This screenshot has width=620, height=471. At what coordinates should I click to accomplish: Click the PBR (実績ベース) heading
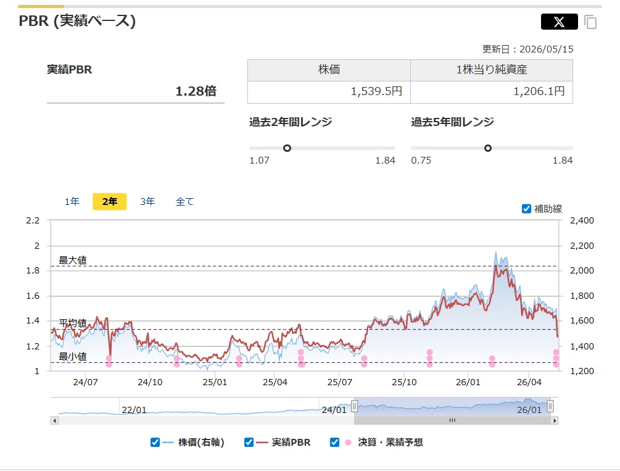[77, 20]
